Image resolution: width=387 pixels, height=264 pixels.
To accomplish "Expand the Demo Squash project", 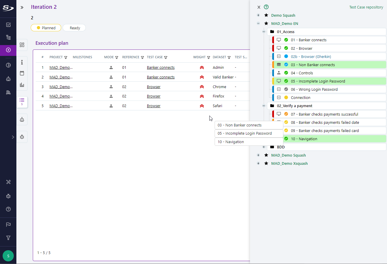I will point(258,15).
